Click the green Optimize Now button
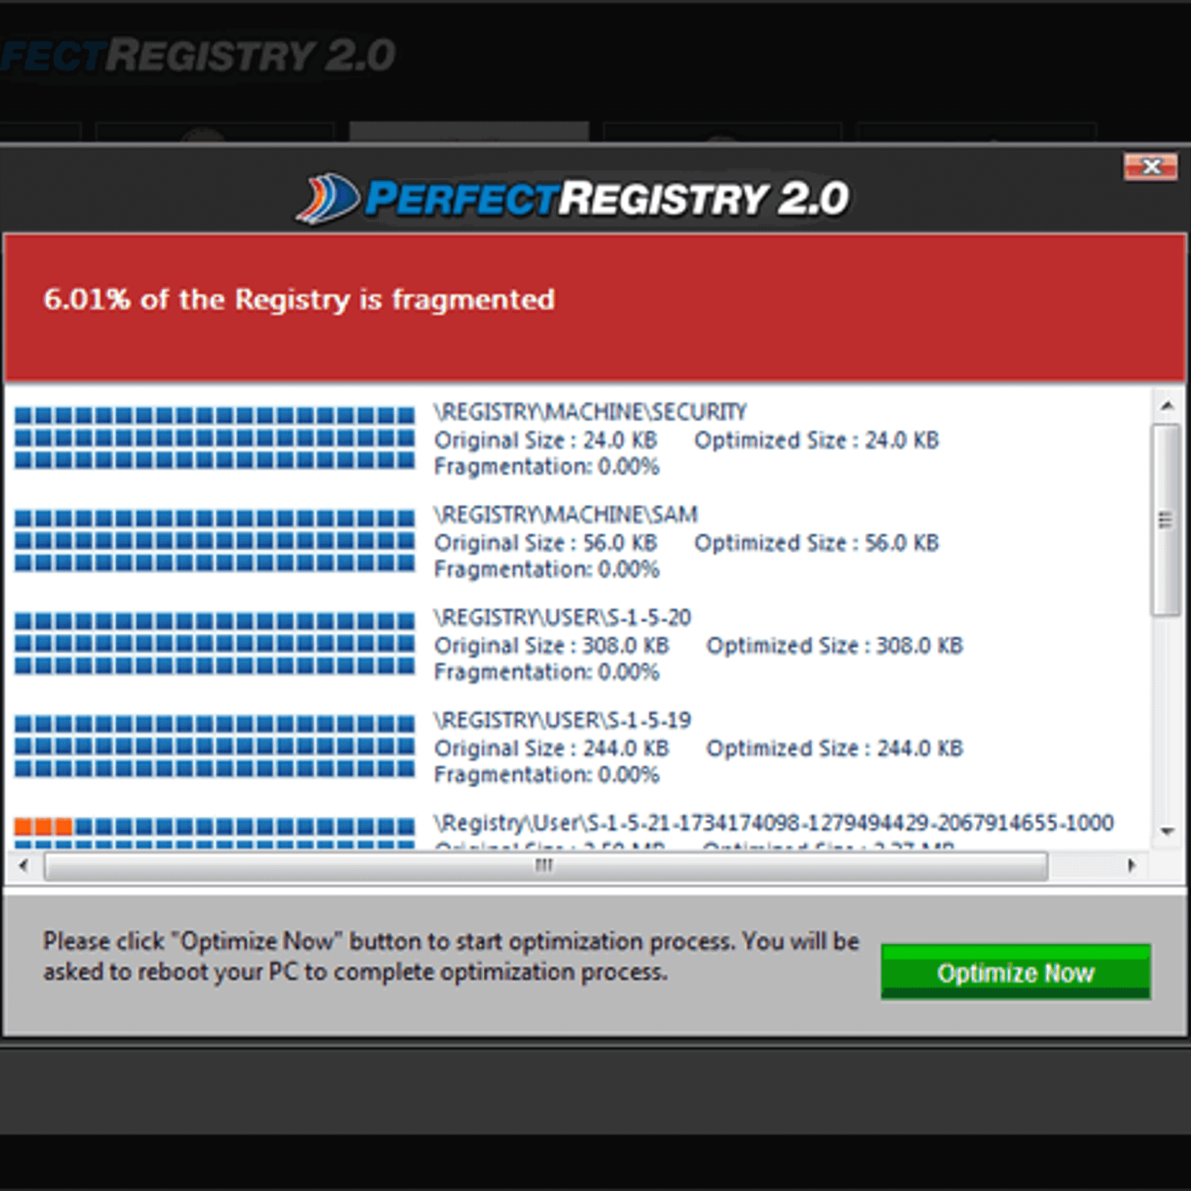Image resolution: width=1191 pixels, height=1191 pixels. [1015, 971]
